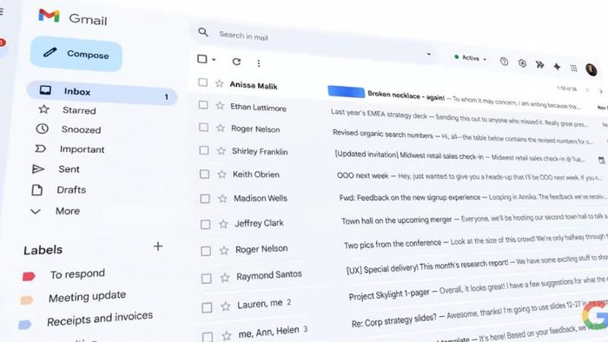Open the Important folder
The image size is (608, 342).
tap(82, 149)
